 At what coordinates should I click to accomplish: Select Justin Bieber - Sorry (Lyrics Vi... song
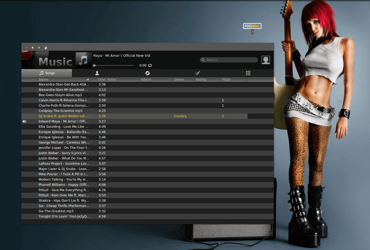click(x=64, y=153)
